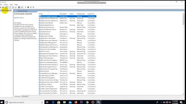
Task: Select the Capability Access Manager service row
Action: (67, 73)
